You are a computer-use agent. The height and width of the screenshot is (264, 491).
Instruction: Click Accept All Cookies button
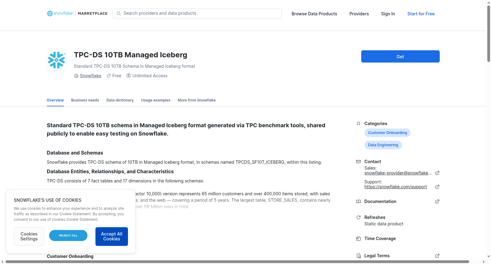112,236
